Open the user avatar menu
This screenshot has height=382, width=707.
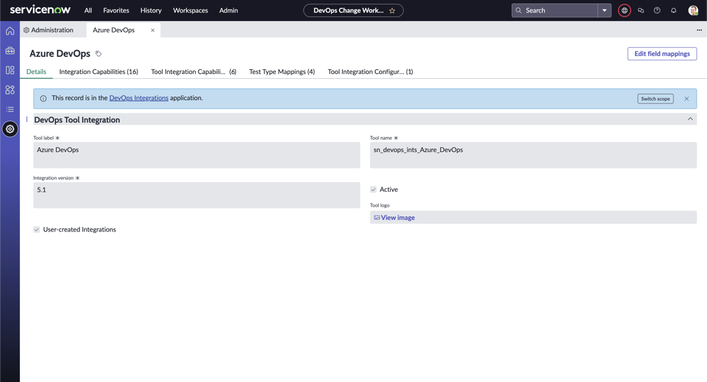[x=693, y=10]
